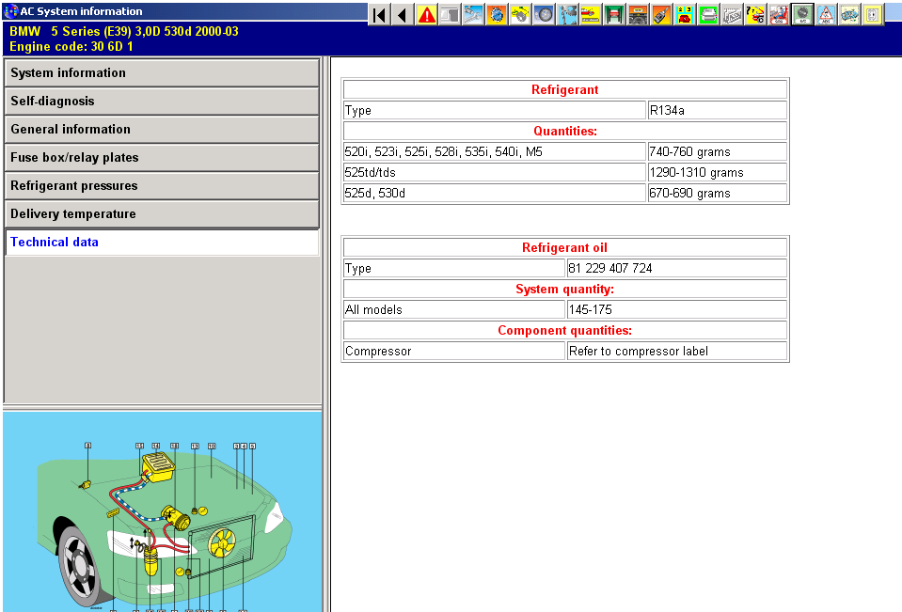Open the SRS airbag icon

click(x=780, y=15)
